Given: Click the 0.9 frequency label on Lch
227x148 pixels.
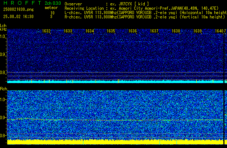Looking at the screenshot, I should coord(3,55).
